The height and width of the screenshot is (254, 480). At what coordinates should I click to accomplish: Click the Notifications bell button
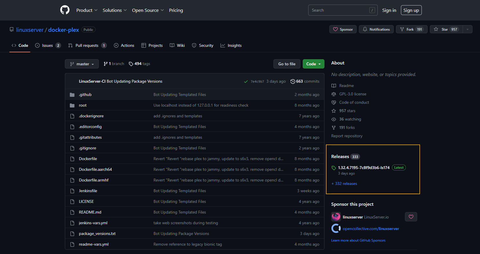click(376, 29)
